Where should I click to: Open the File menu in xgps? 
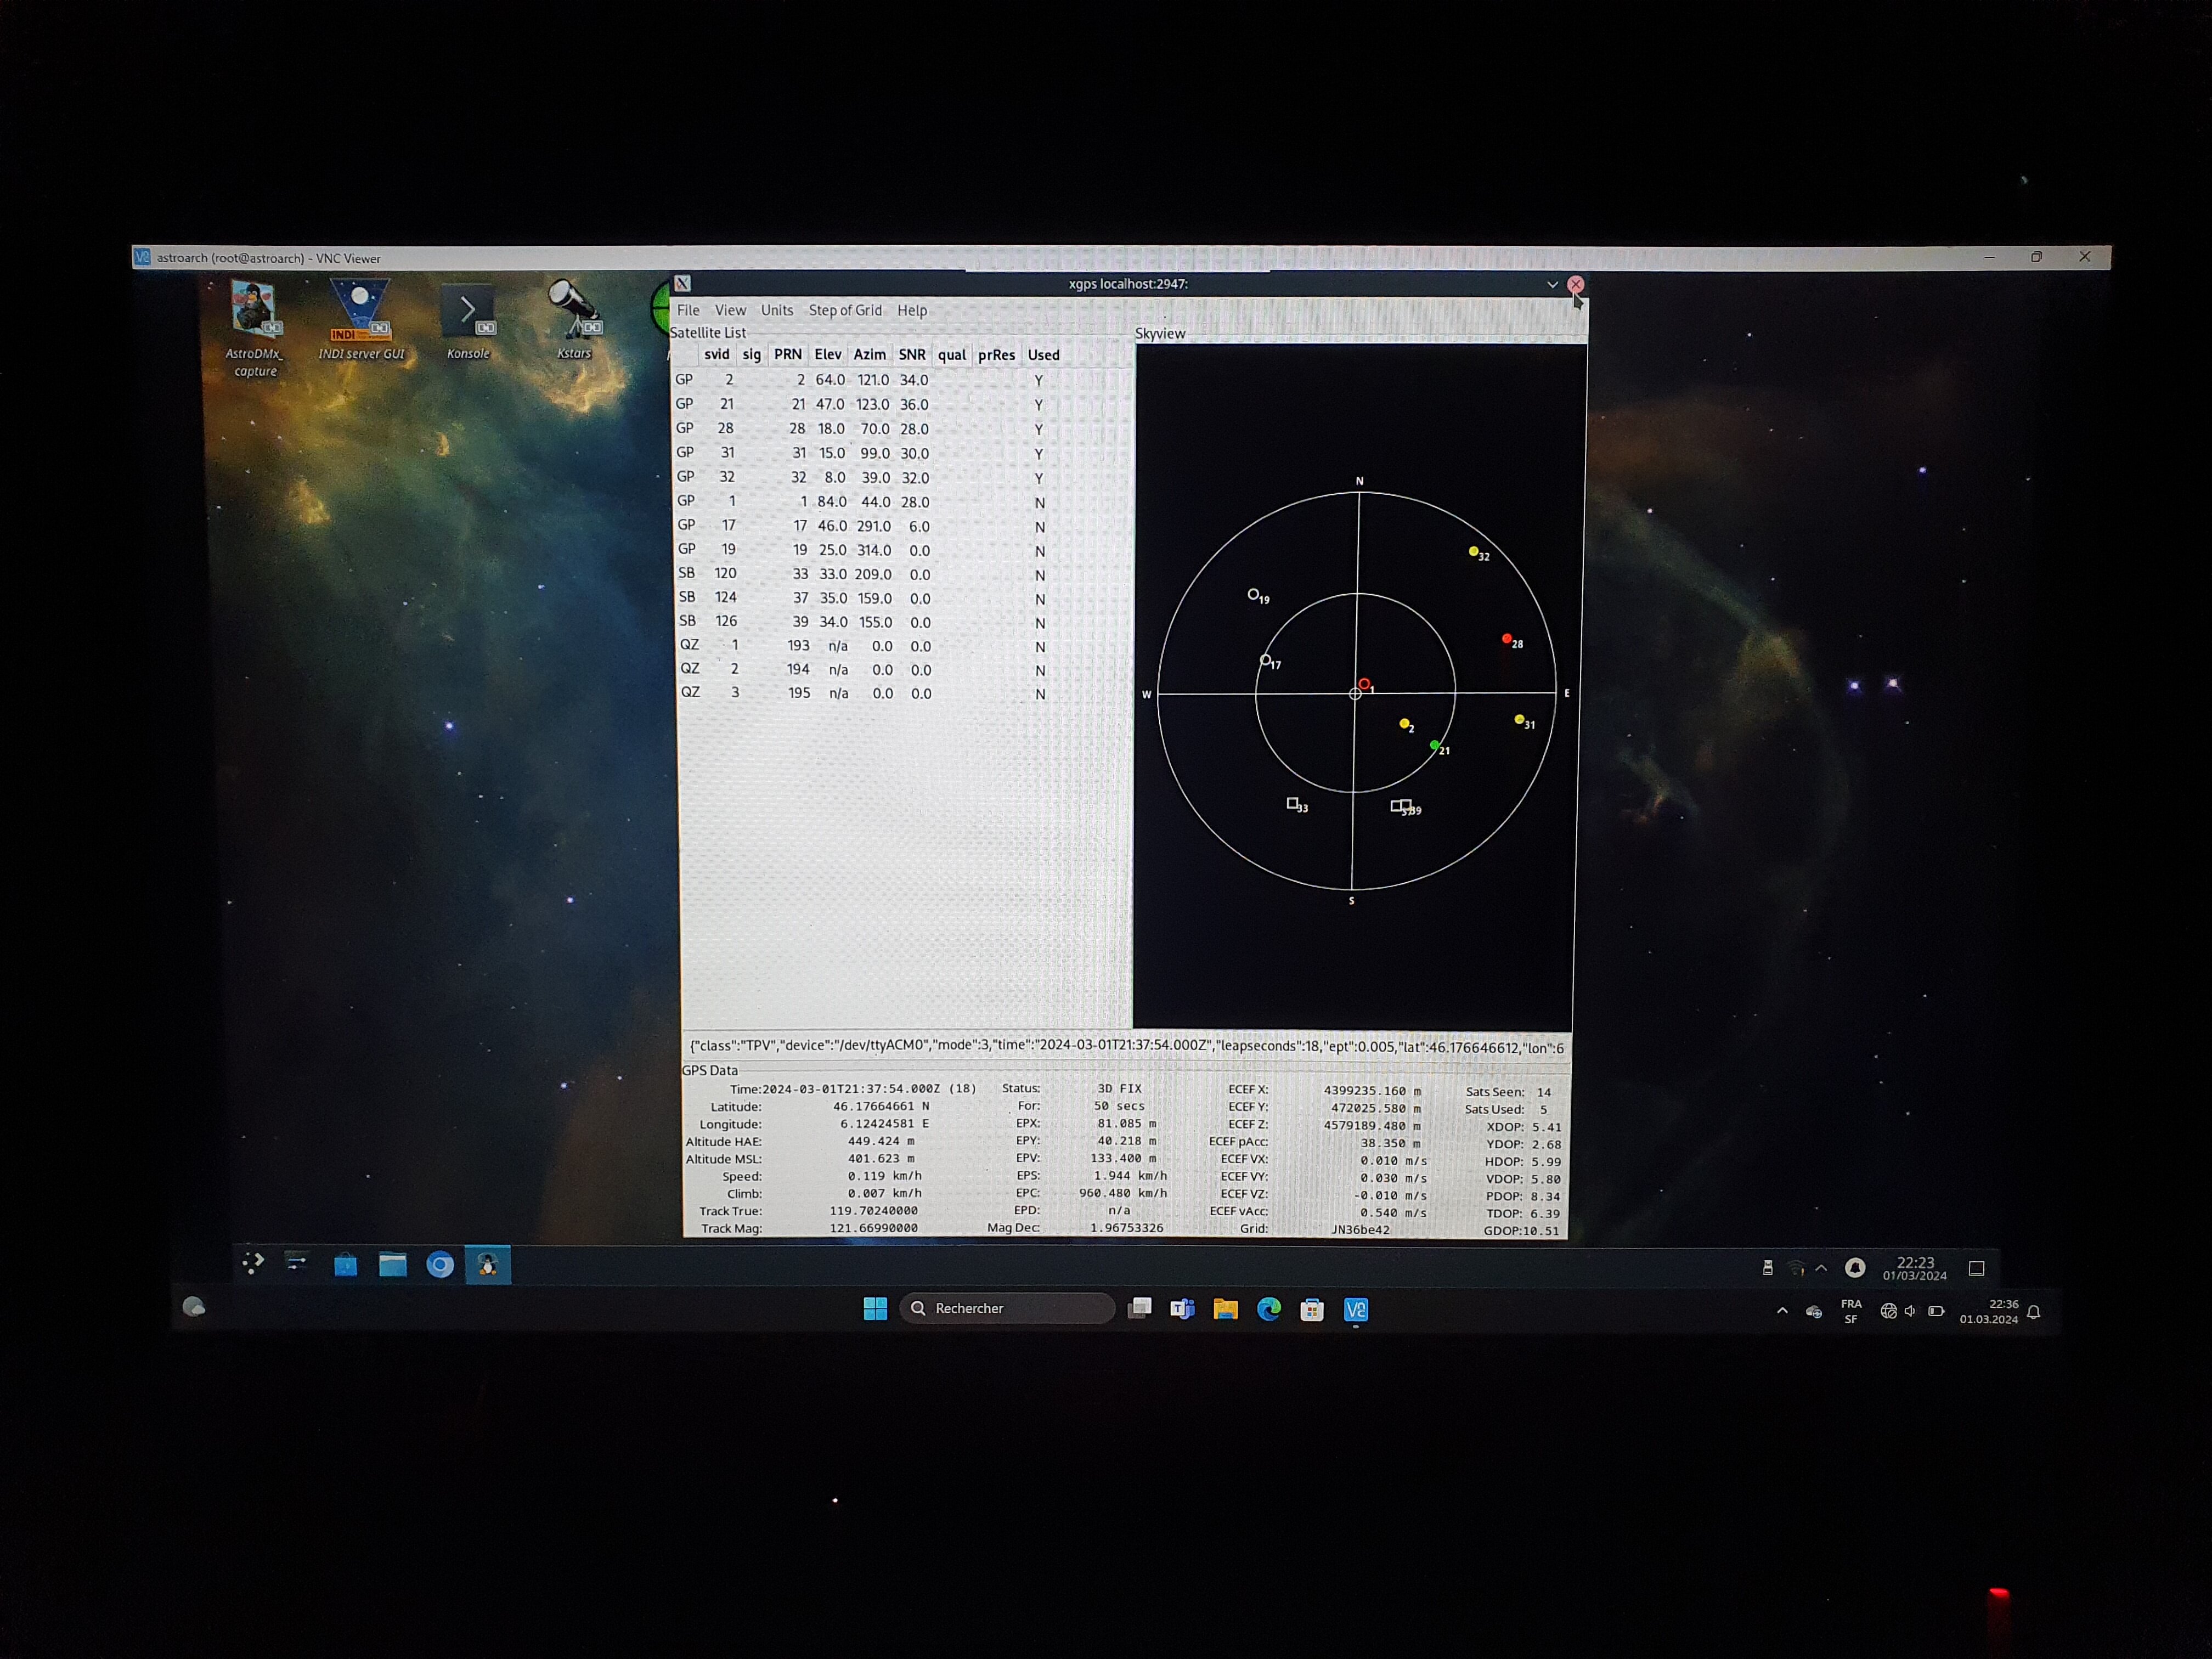688,310
